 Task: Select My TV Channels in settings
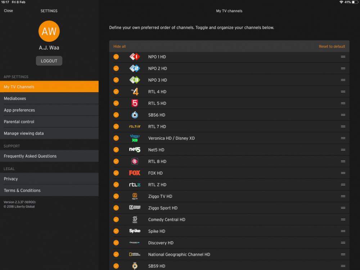49,86
